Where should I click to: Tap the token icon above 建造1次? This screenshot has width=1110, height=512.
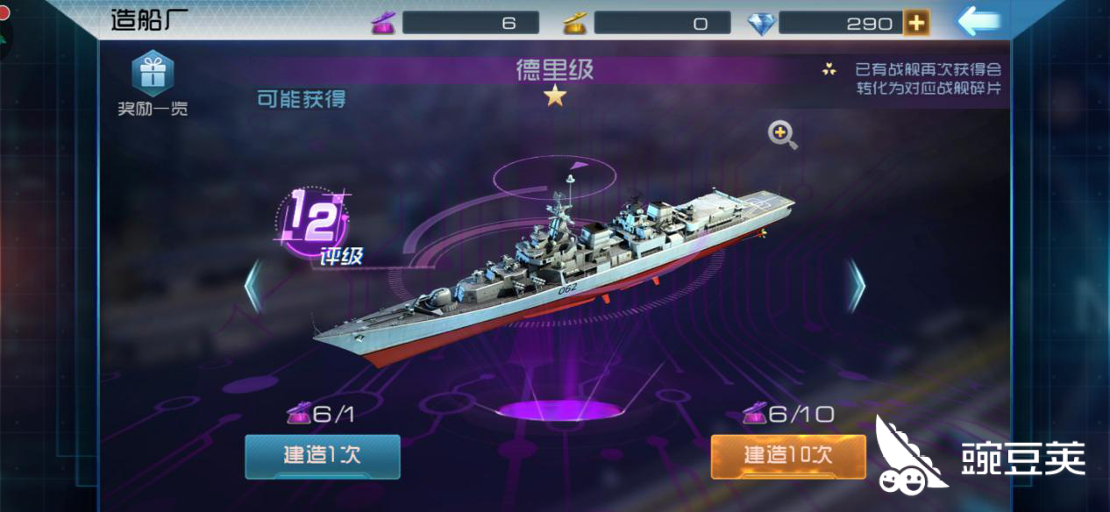pyautogui.click(x=298, y=413)
